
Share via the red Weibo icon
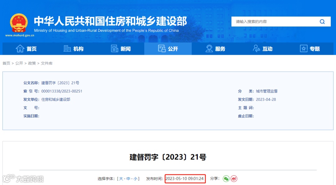(x=234, y=178)
